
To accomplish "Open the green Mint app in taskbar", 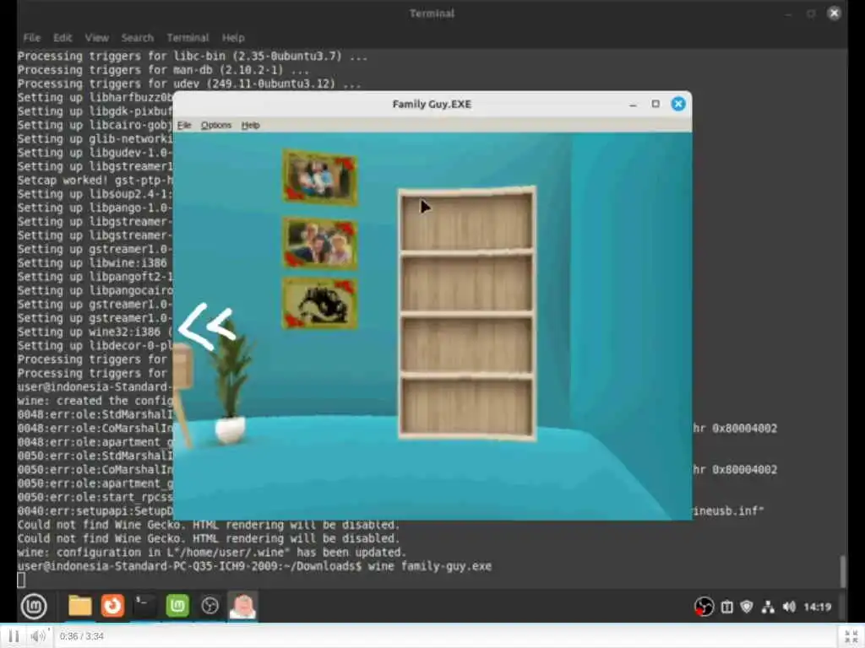I will click(177, 606).
